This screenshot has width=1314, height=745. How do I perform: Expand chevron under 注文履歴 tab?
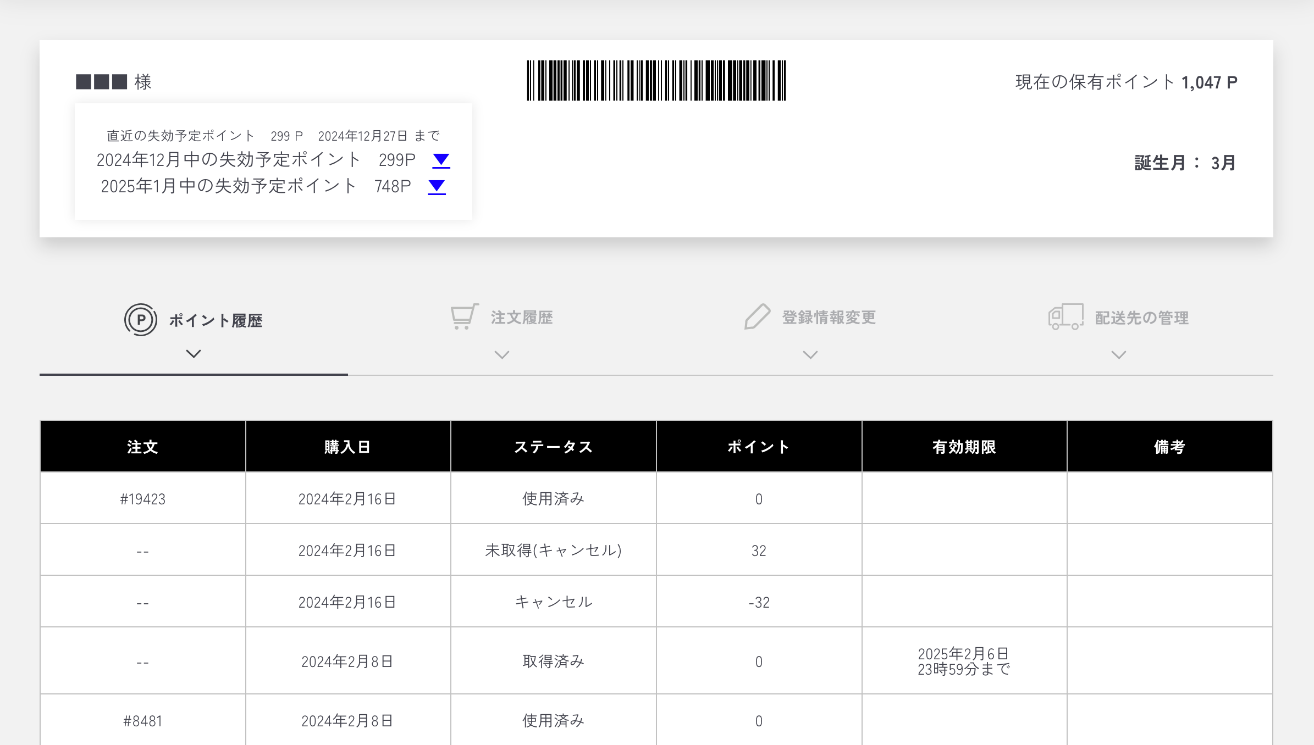click(x=502, y=355)
